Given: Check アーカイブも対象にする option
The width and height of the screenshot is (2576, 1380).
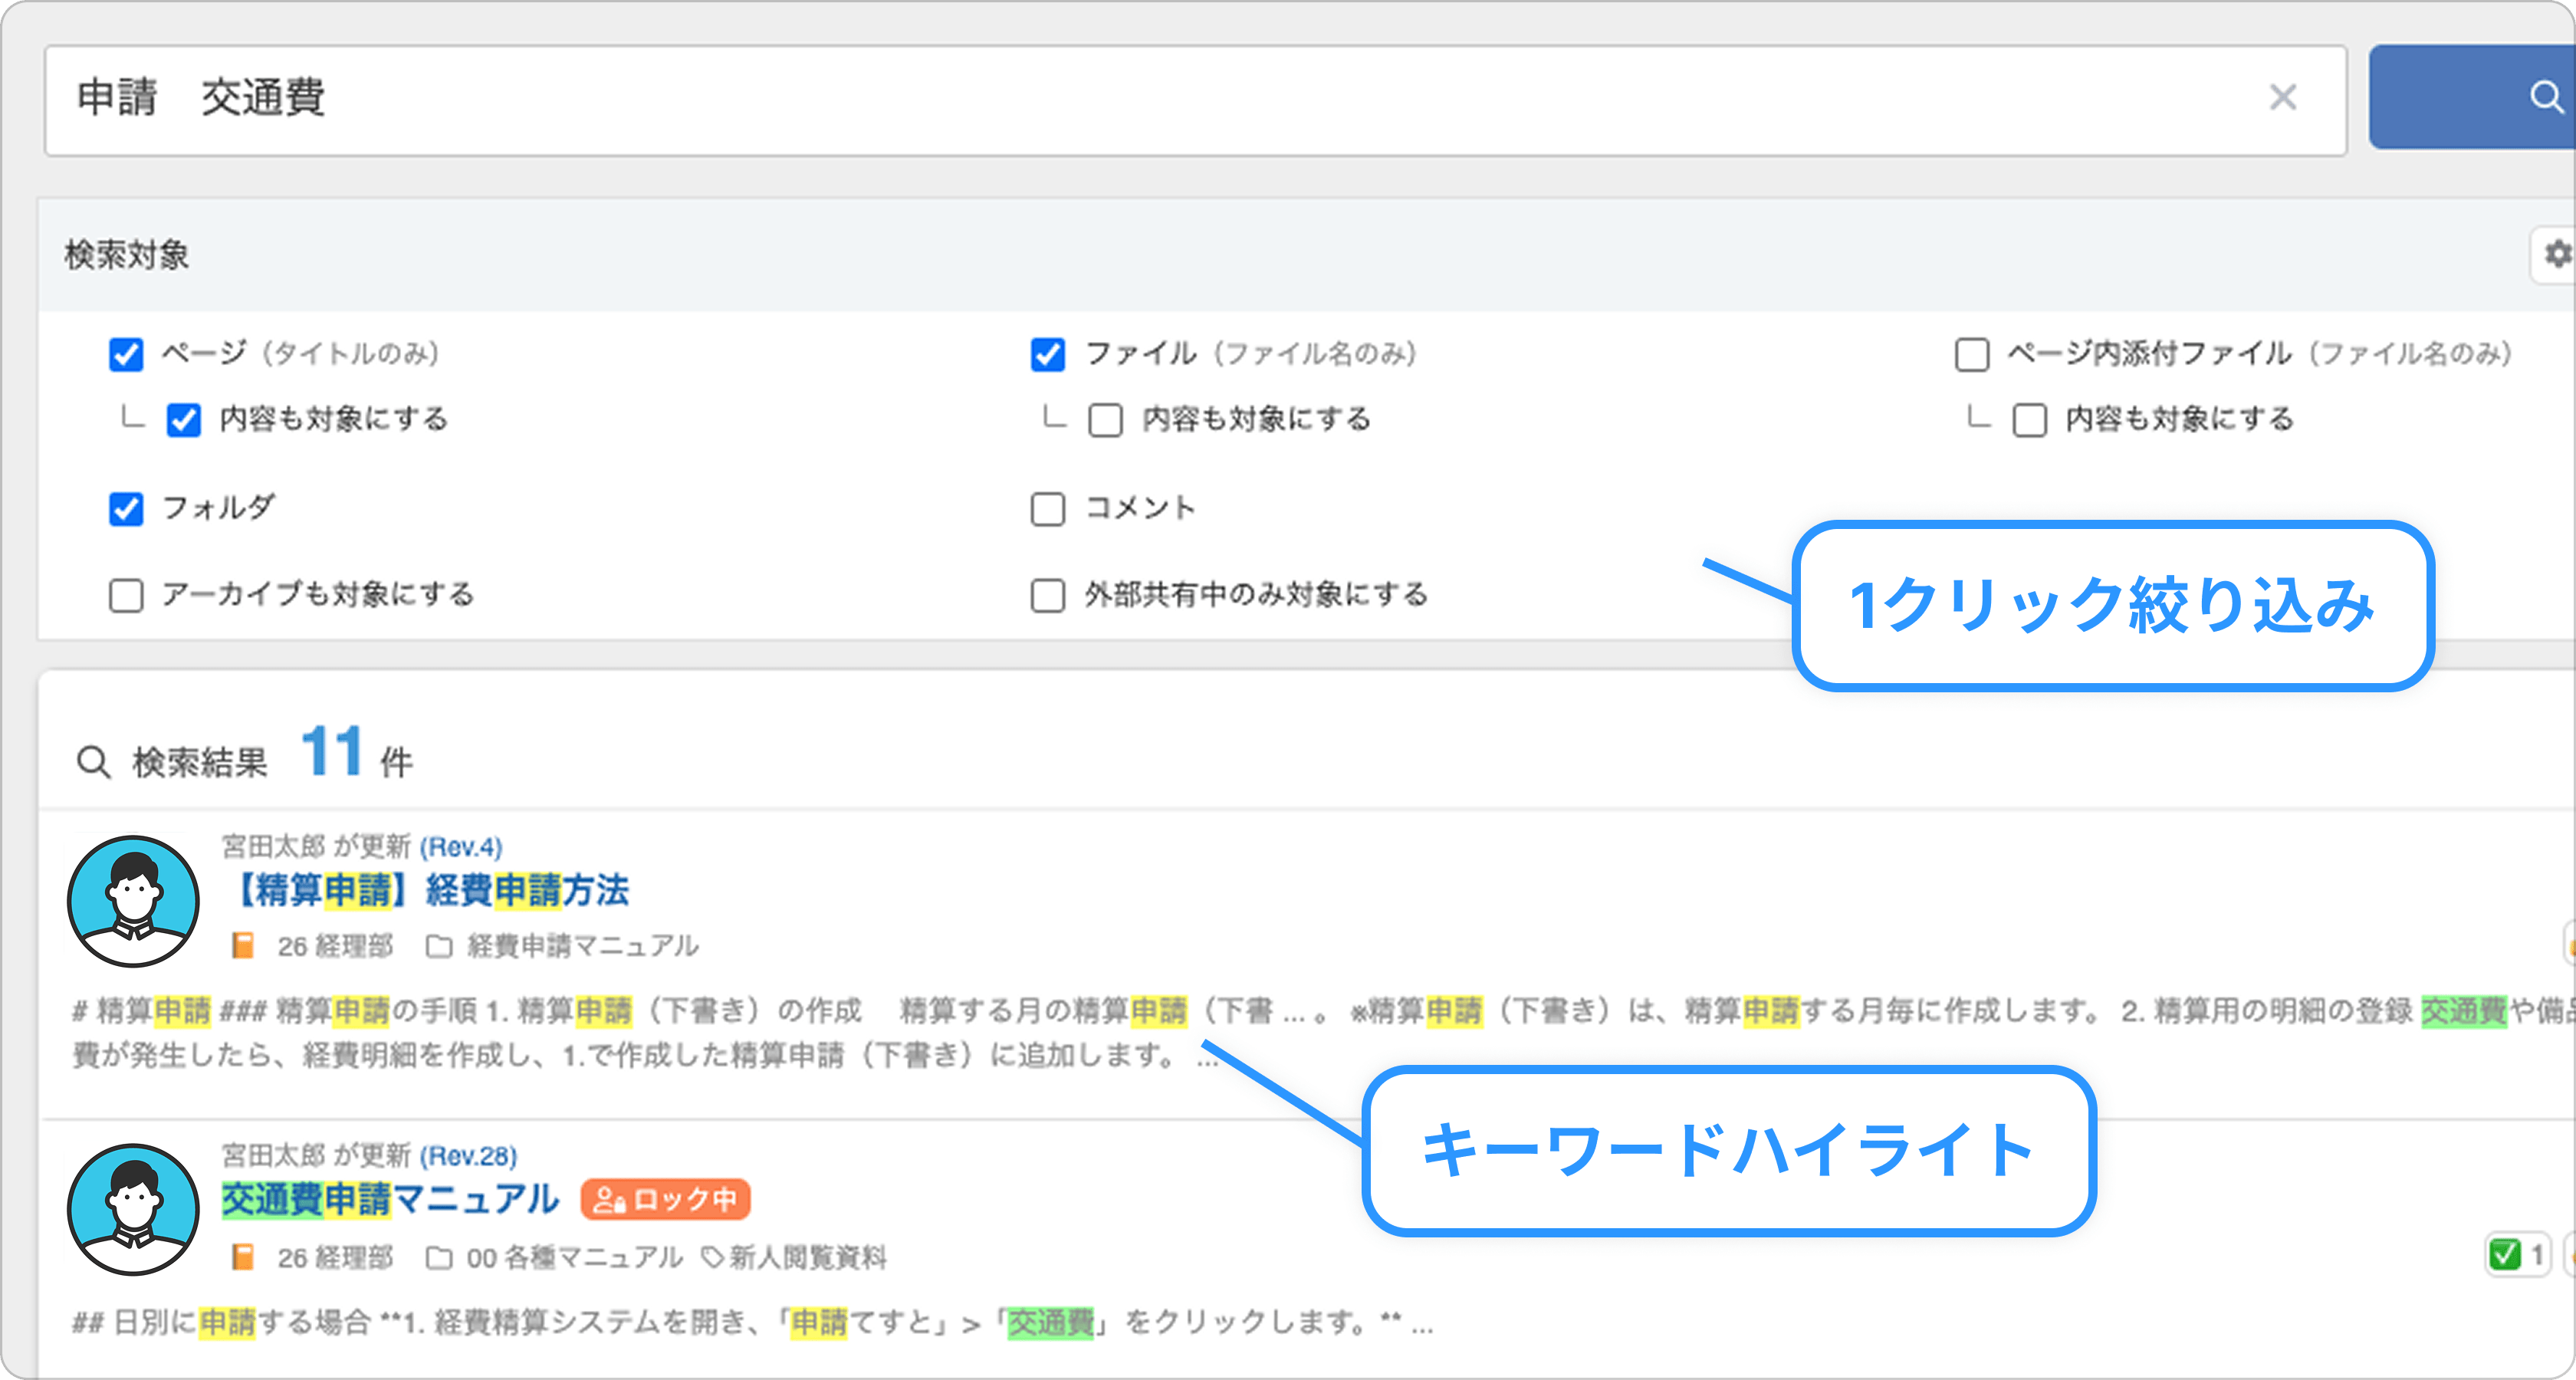Looking at the screenshot, I should click(126, 595).
